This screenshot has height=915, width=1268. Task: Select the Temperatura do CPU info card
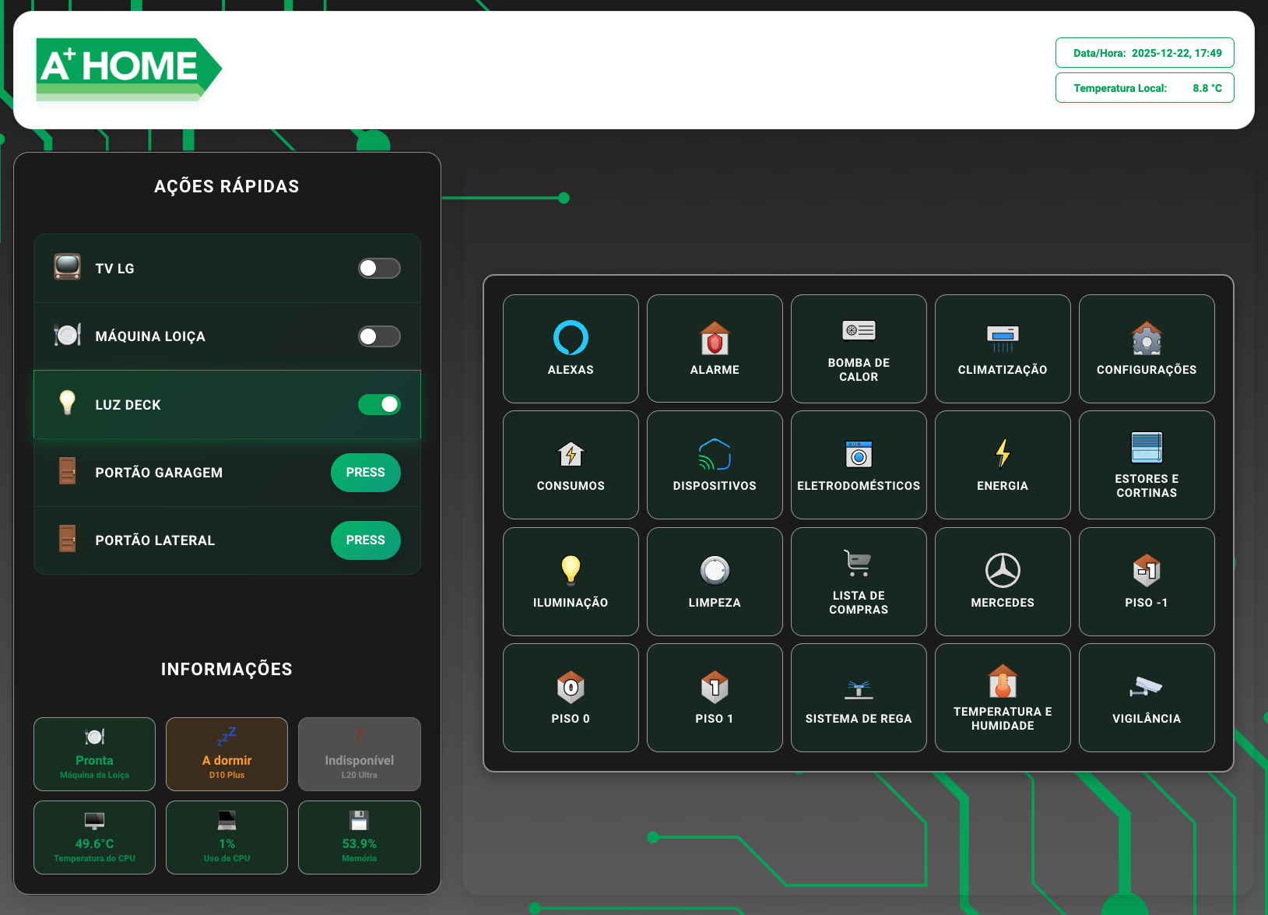pos(94,837)
